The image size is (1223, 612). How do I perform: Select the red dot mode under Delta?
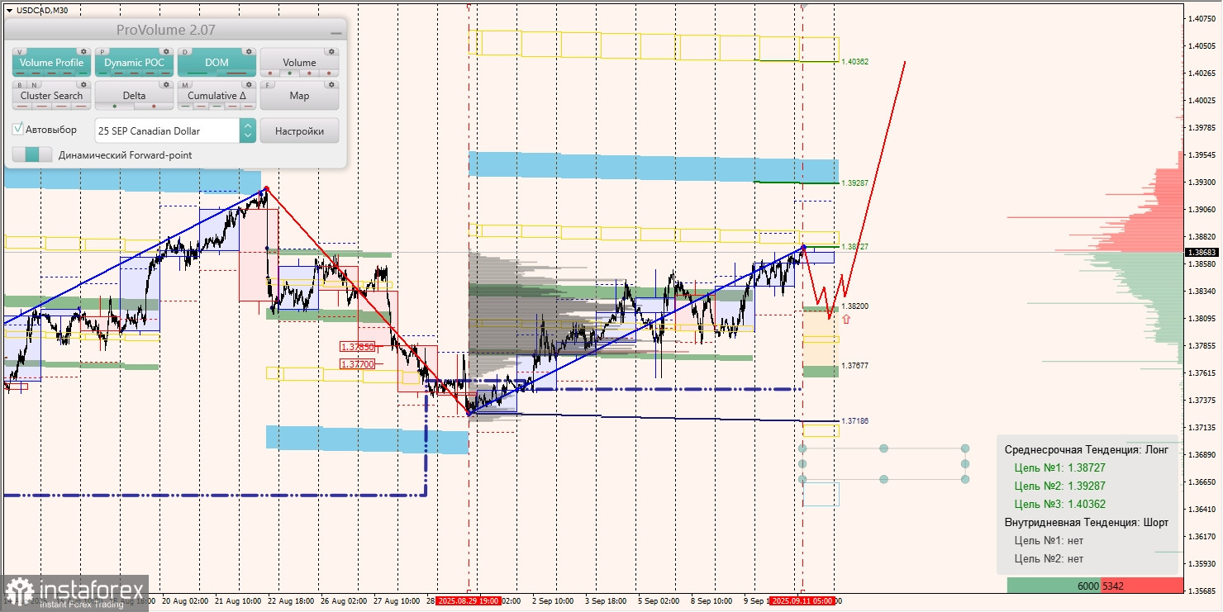tap(154, 106)
